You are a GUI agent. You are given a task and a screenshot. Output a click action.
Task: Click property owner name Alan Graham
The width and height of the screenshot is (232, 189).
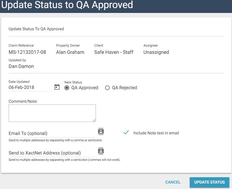[x=70, y=52]
